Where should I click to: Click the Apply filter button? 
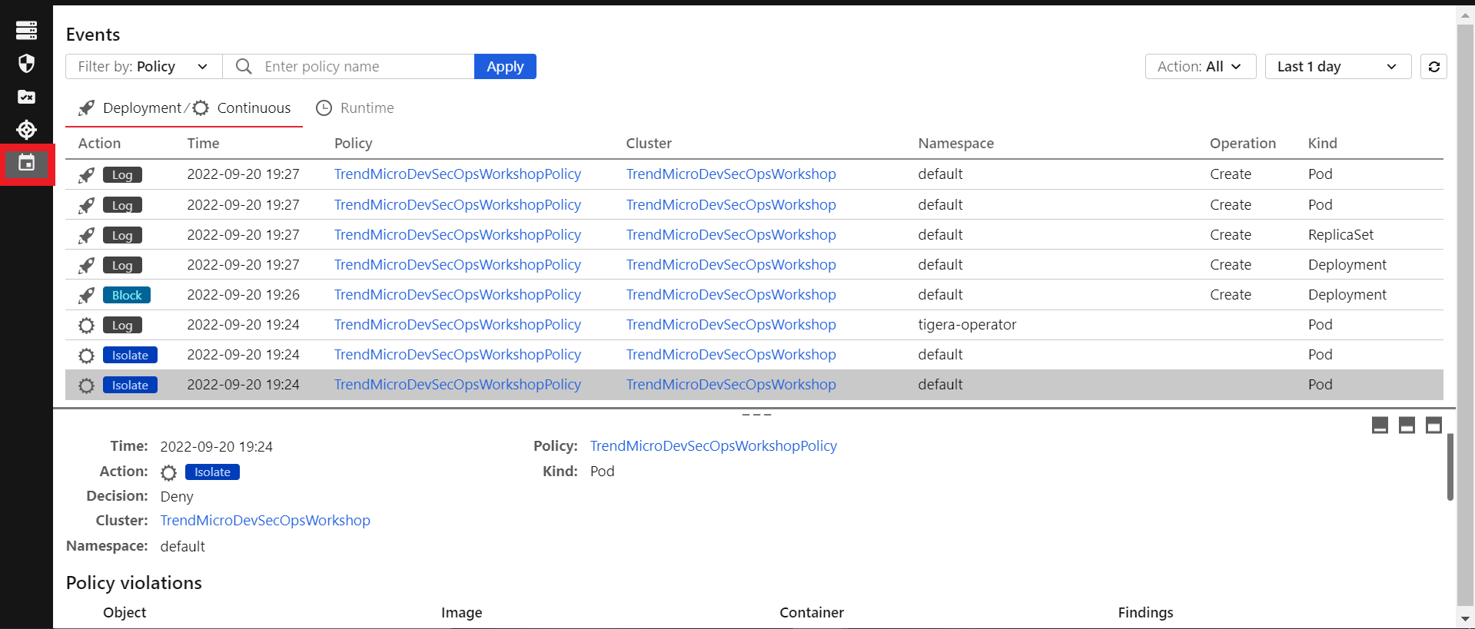click(505, 67)
